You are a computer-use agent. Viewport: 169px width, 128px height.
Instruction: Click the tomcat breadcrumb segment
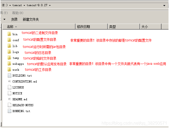(x=17, y=5)
